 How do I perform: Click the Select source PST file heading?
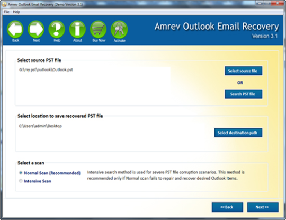click(x=39, y=60)
